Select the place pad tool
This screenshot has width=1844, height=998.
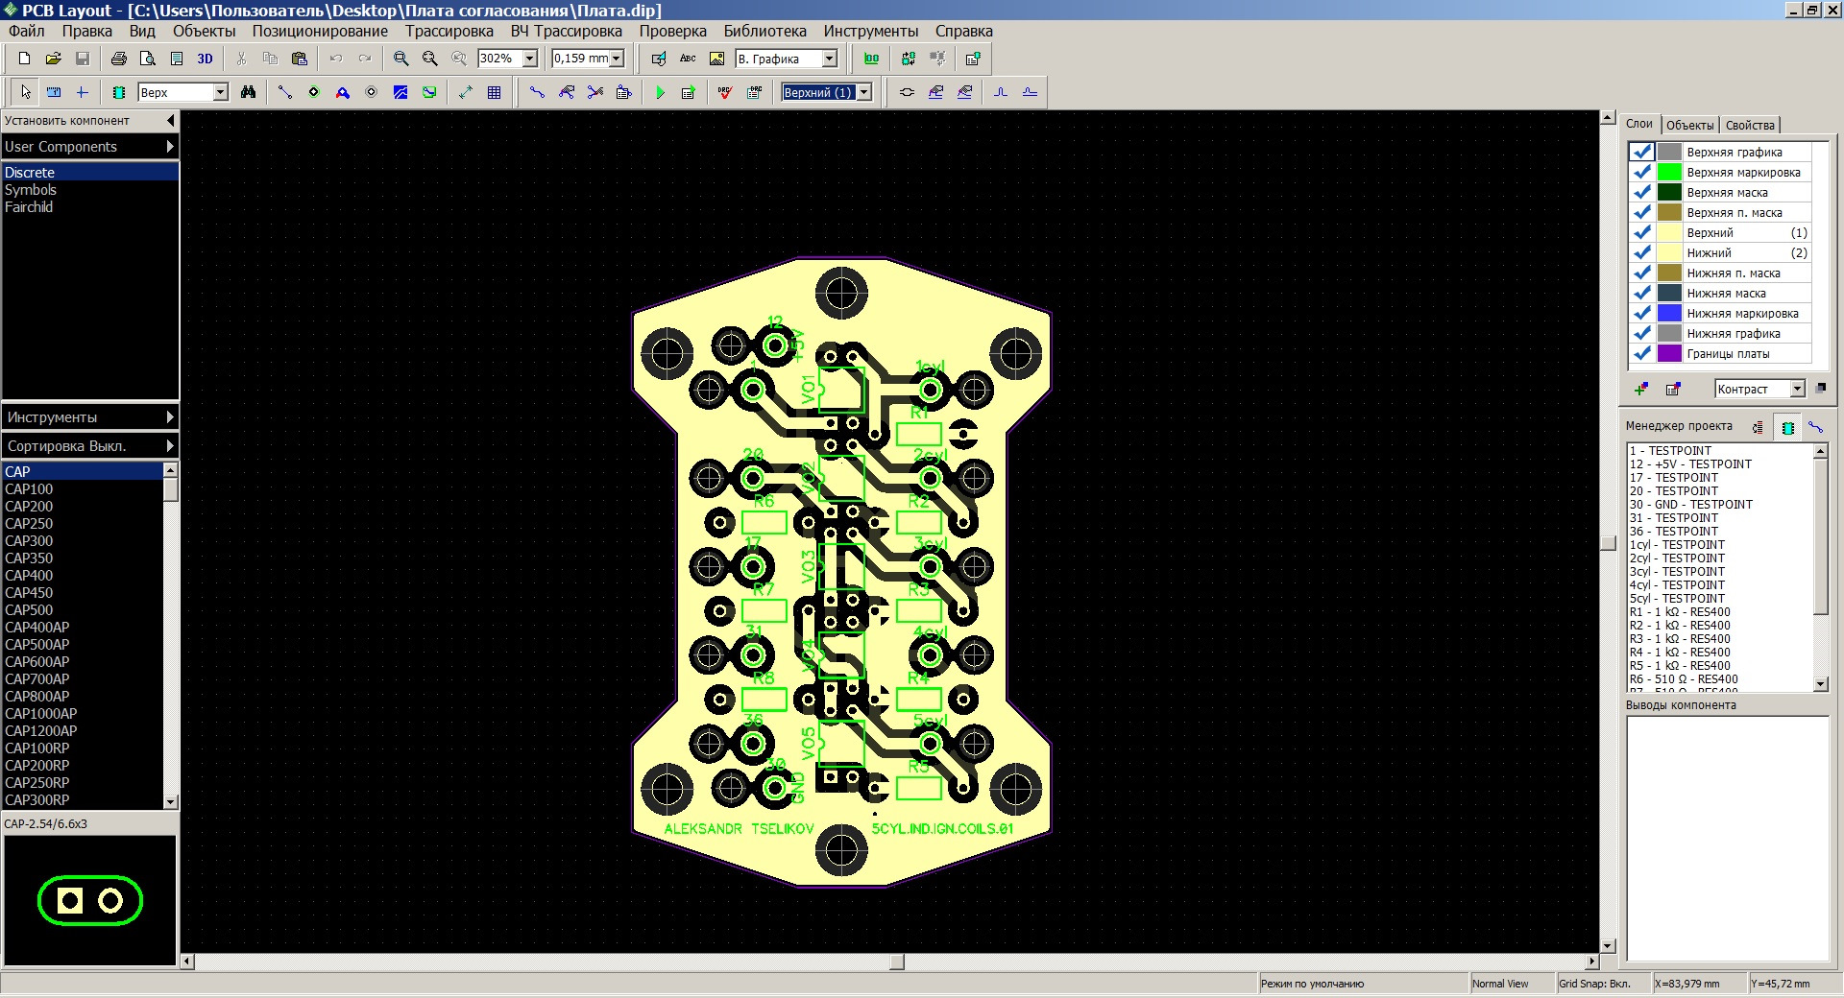314,92
